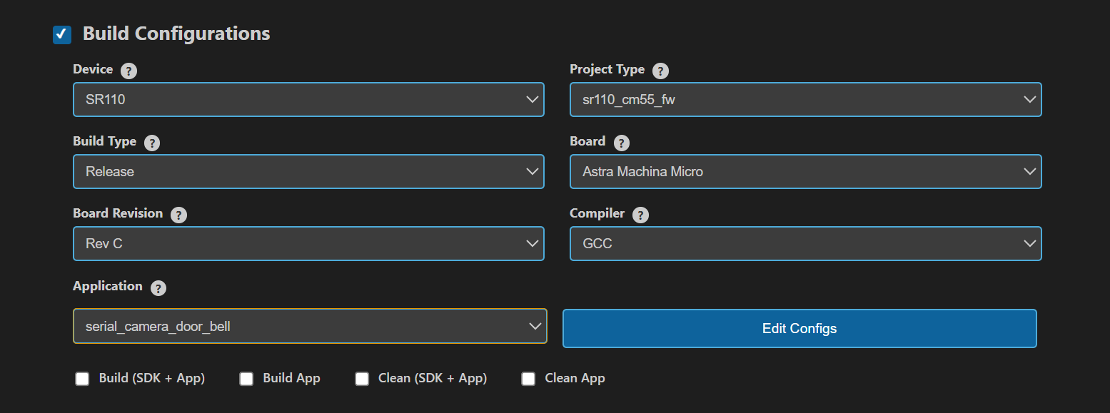Check the Build App checkbox
1110x413 pixels.
246,379
